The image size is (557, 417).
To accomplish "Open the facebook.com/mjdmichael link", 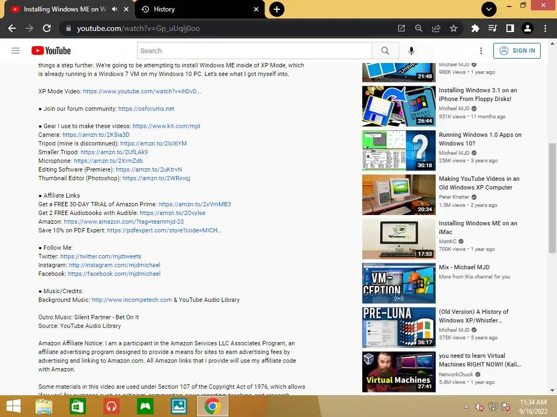I will pos(114,274).
